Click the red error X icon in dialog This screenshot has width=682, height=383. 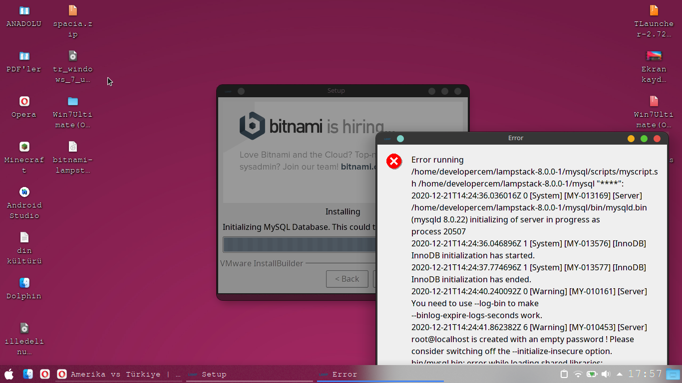[x=394, y=161]
